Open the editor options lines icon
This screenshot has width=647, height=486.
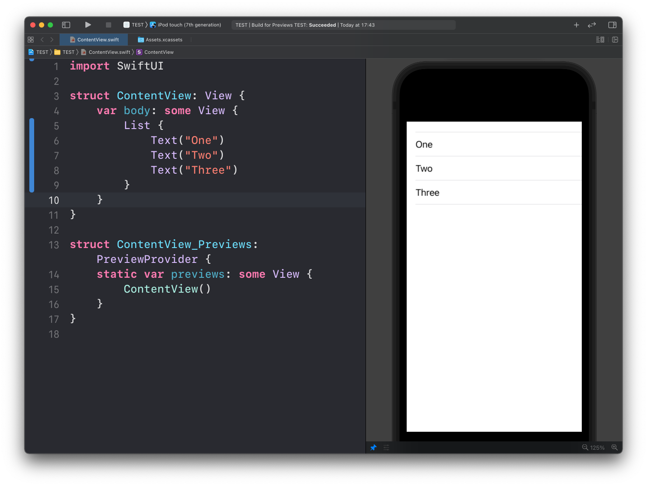[600, 40]
